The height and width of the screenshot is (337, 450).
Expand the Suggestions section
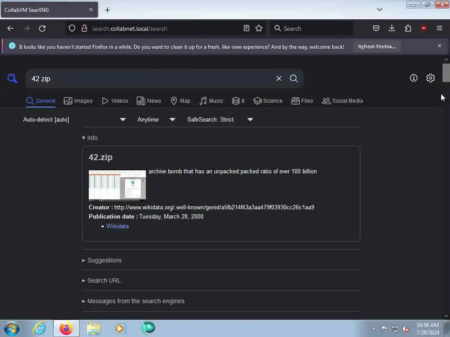pyautogui.click(x=102, y=260)
